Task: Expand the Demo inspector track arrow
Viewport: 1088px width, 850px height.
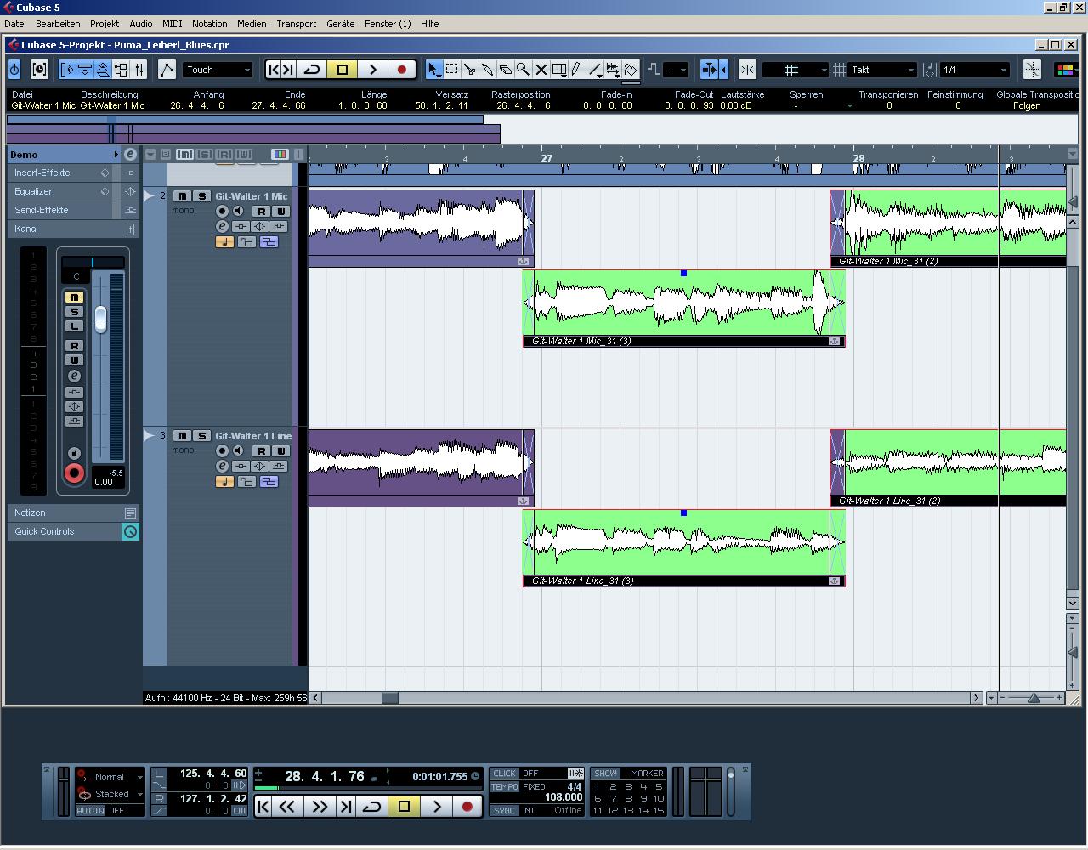Action: (x=116, y=155)
